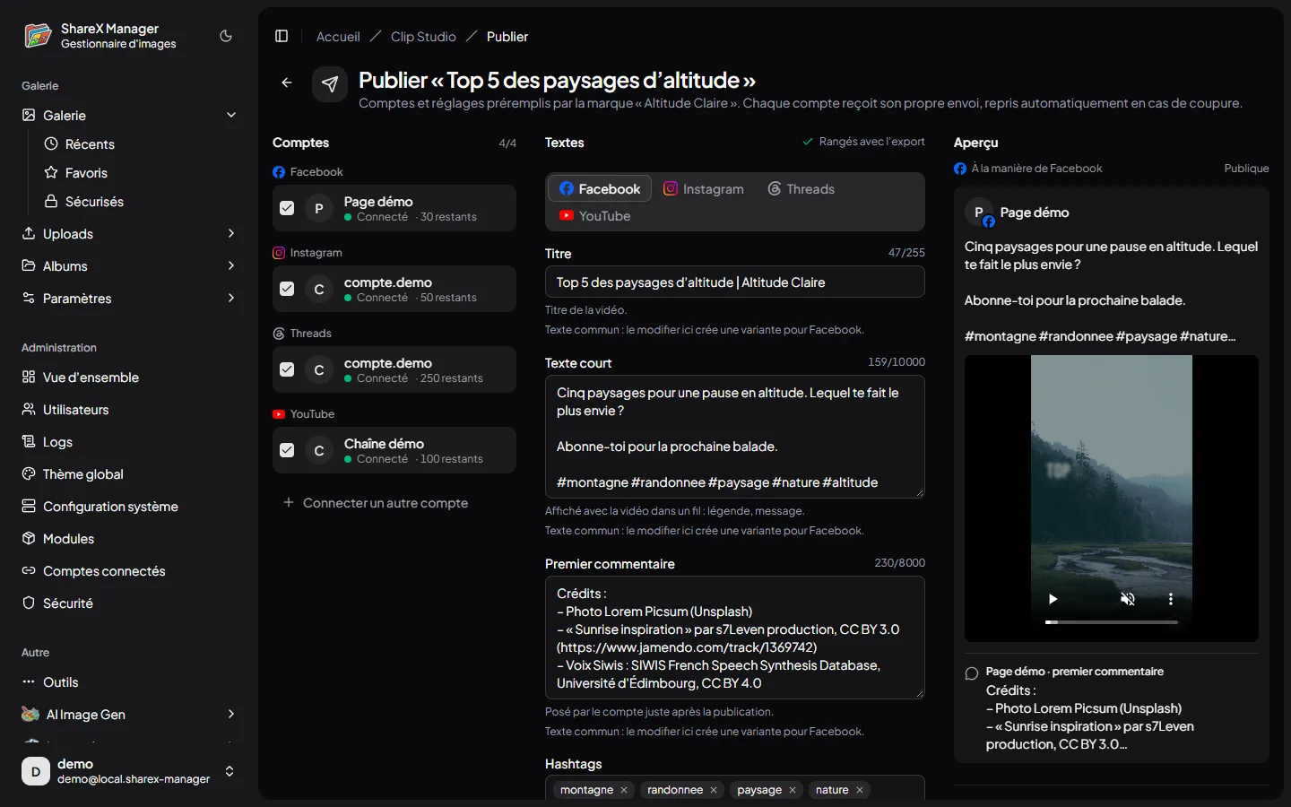The image size is (1291, 807).
Task: Switch to the Threads text tab
Action: tap(801, 189)
